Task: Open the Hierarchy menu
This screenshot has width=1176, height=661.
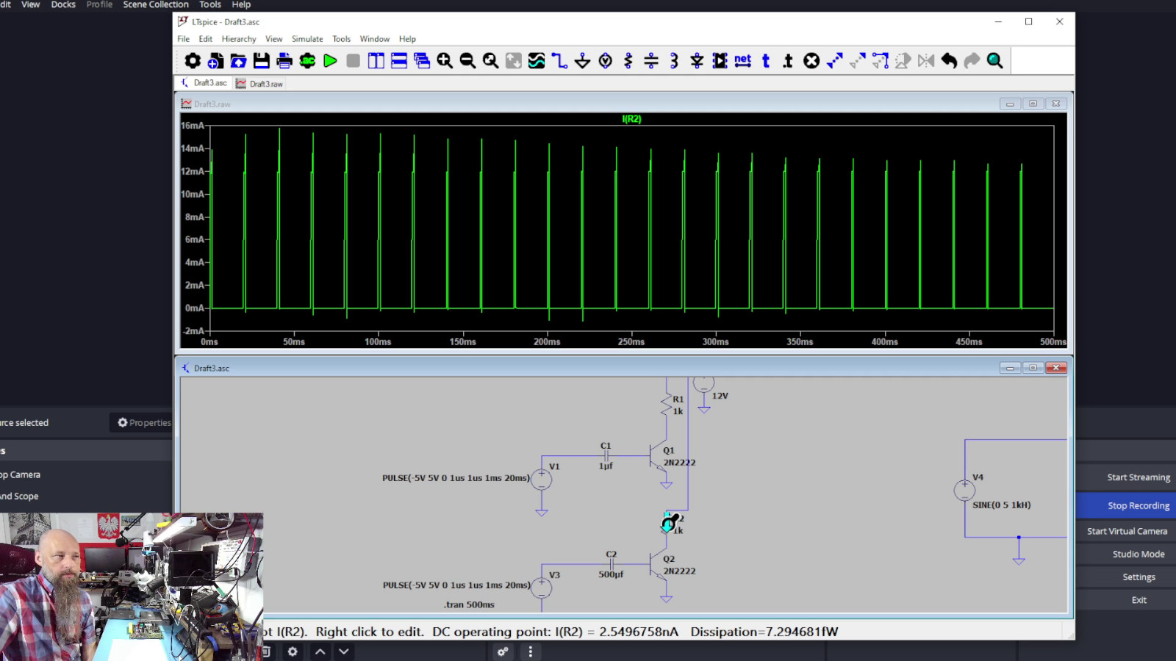Action: pyautogui.click(x=238, y=39)
